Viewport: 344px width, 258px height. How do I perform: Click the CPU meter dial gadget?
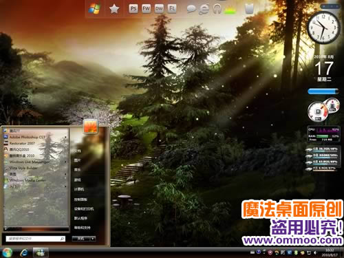[318, 111]
